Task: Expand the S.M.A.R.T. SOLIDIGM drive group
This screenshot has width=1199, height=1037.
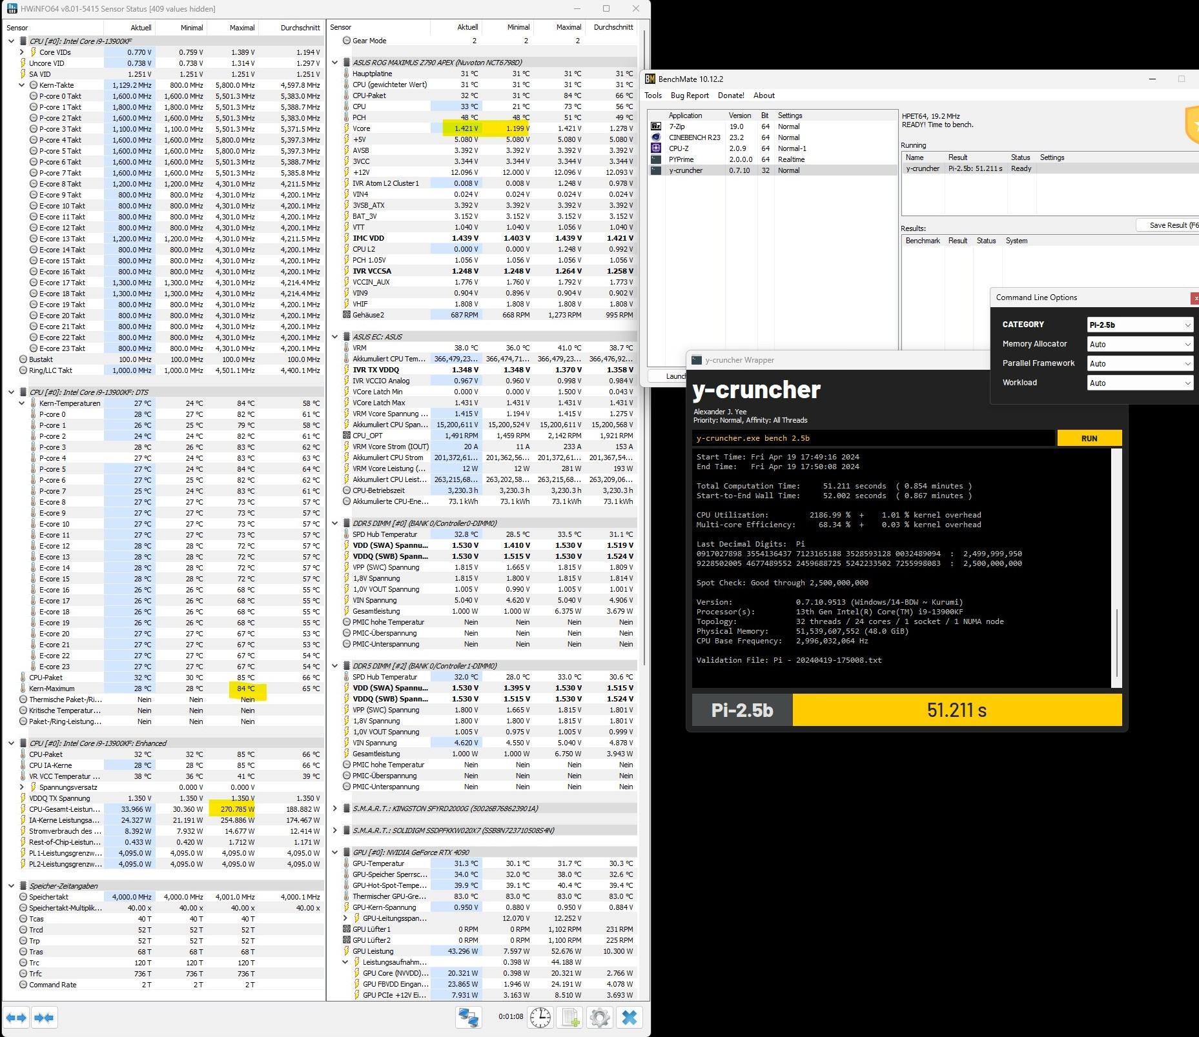Action: point(335,831)
